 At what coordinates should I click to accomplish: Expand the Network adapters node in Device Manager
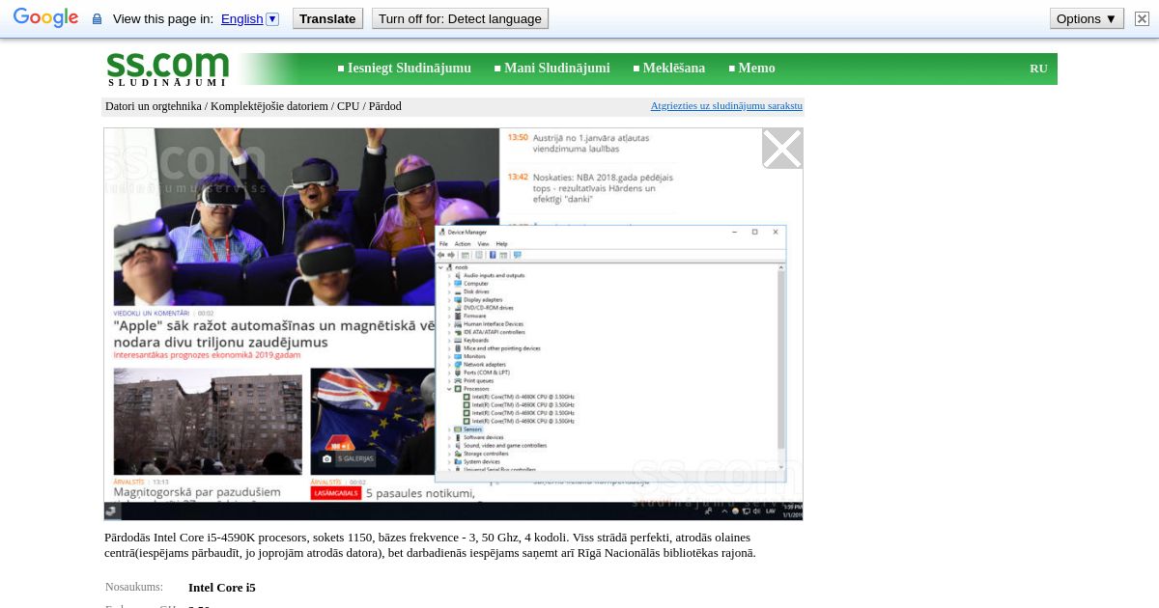(x=449, y=364)
